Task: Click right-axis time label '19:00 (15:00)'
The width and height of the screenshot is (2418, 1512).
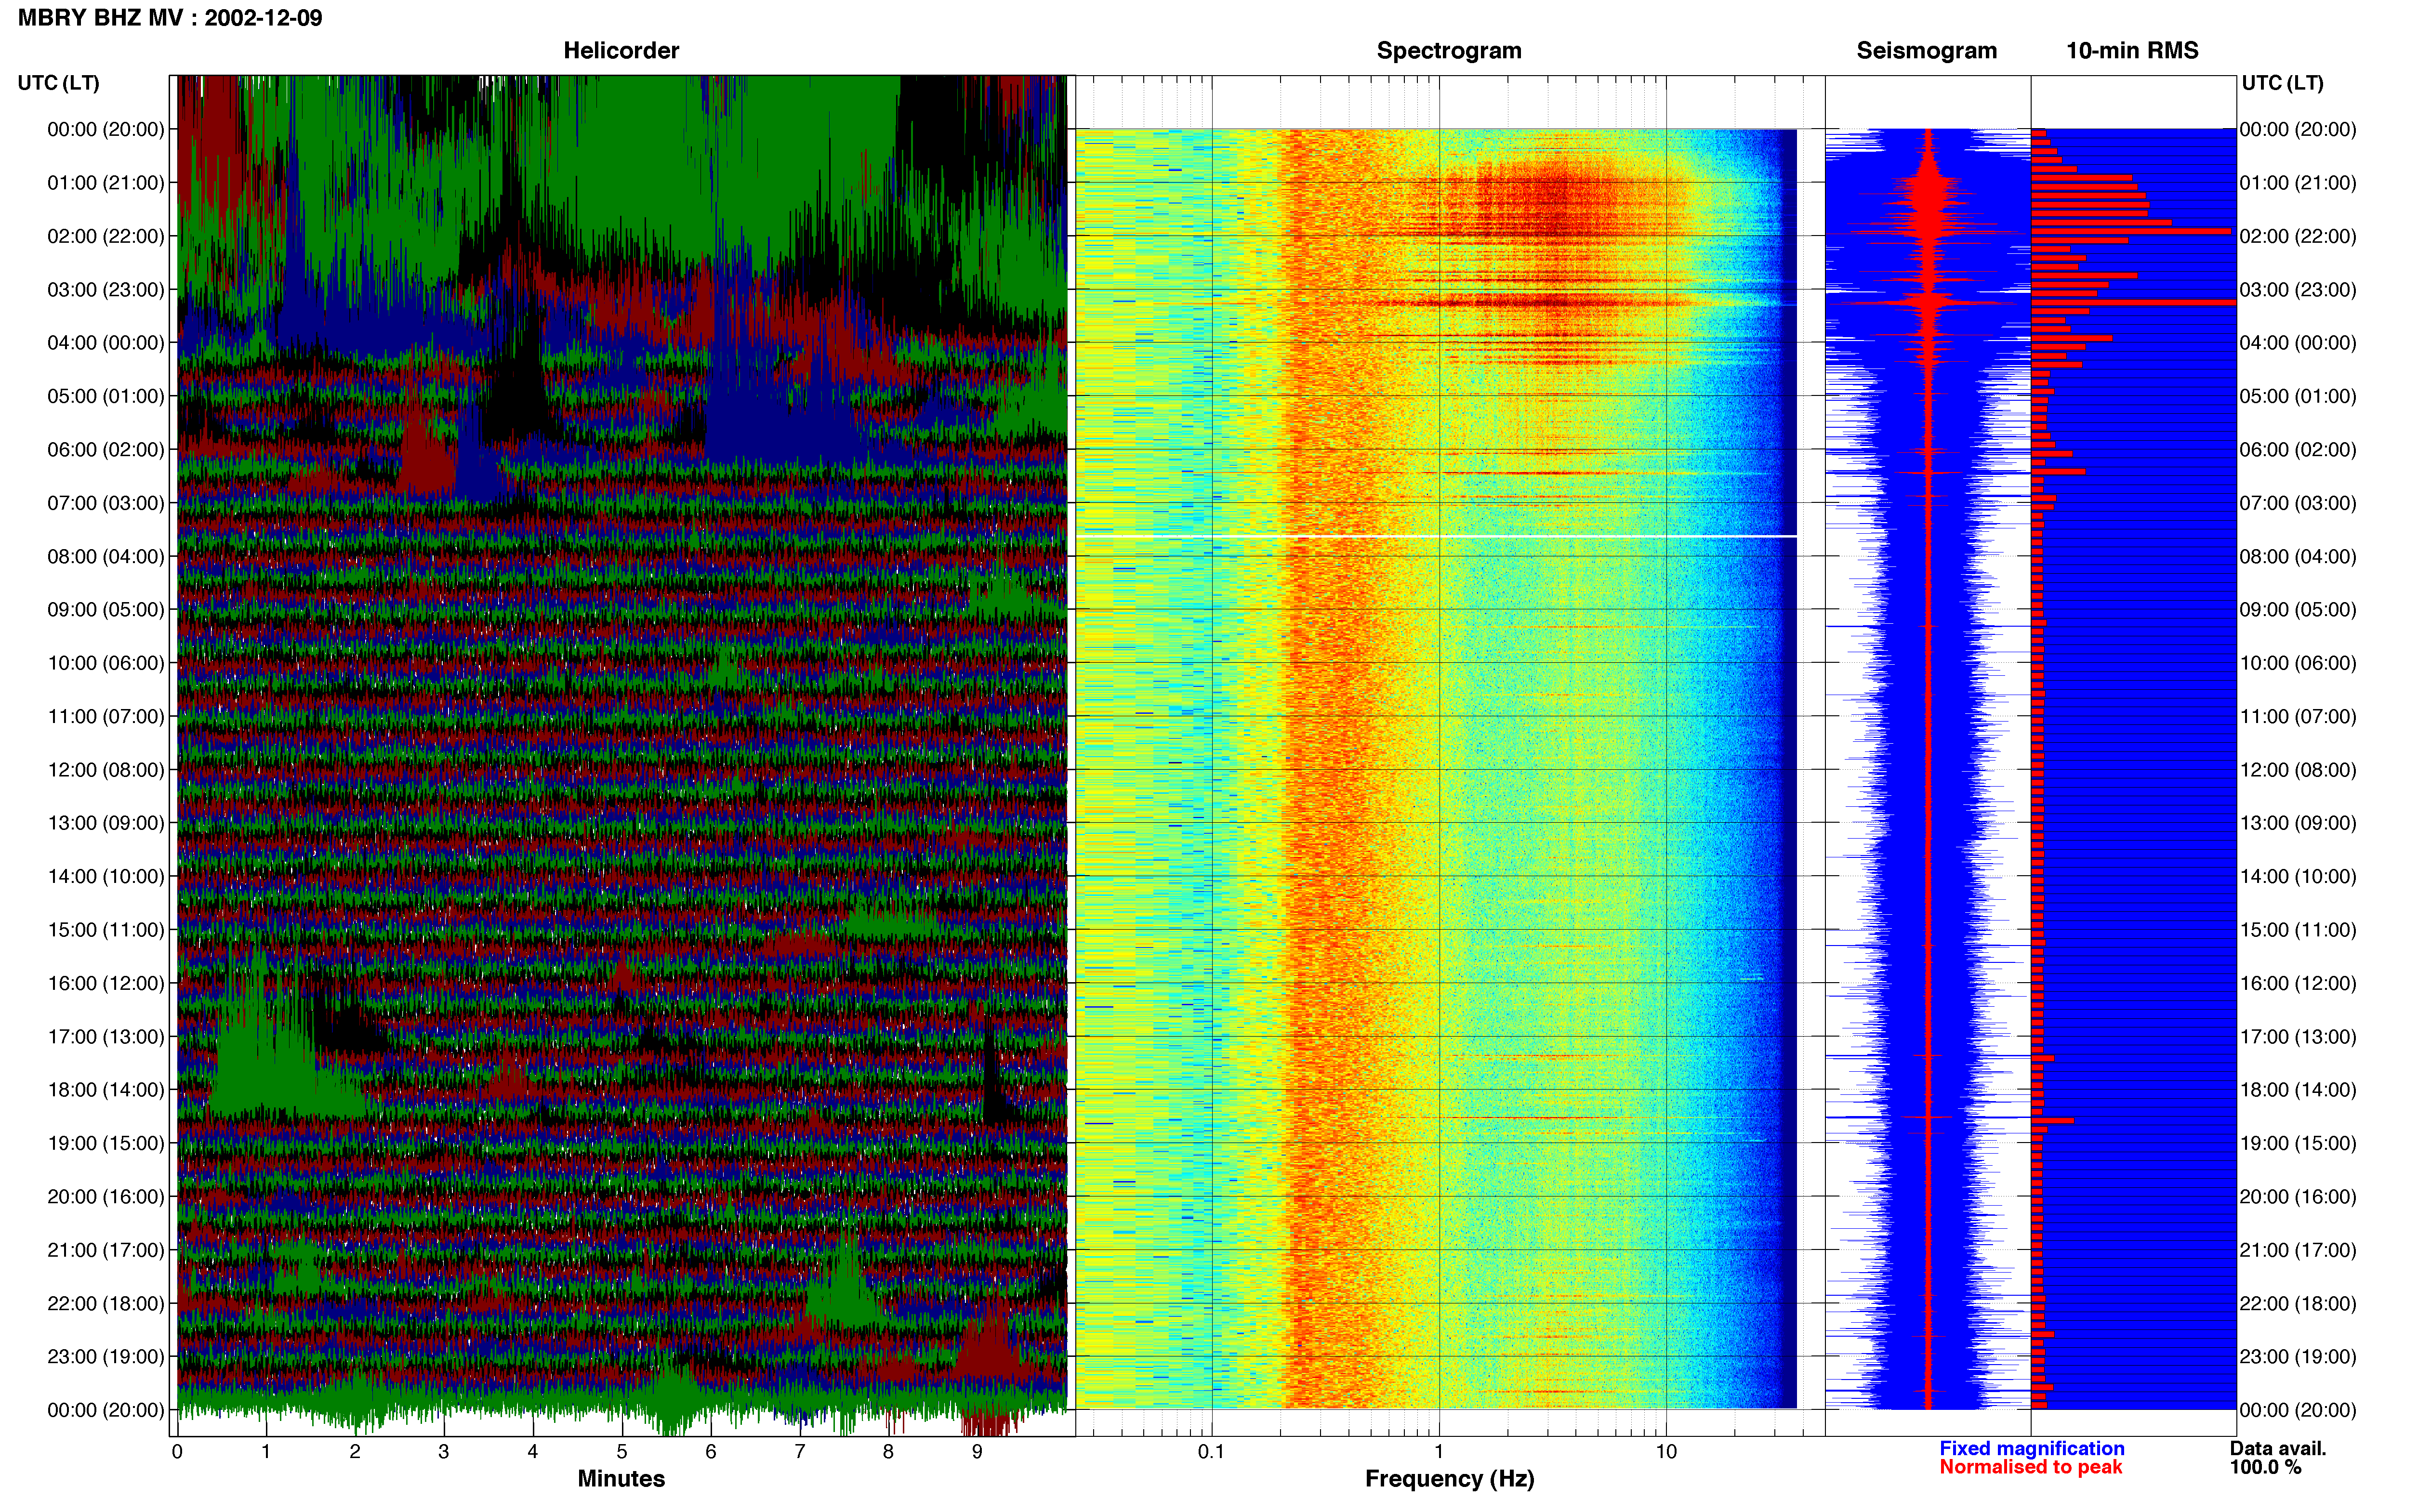Action: point(2298,1143)
